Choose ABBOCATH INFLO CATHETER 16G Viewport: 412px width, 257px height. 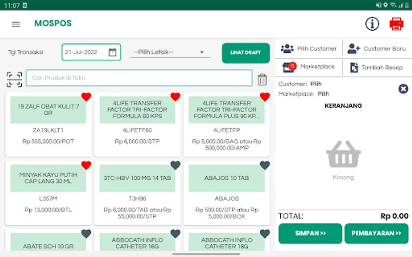[137, 240]
